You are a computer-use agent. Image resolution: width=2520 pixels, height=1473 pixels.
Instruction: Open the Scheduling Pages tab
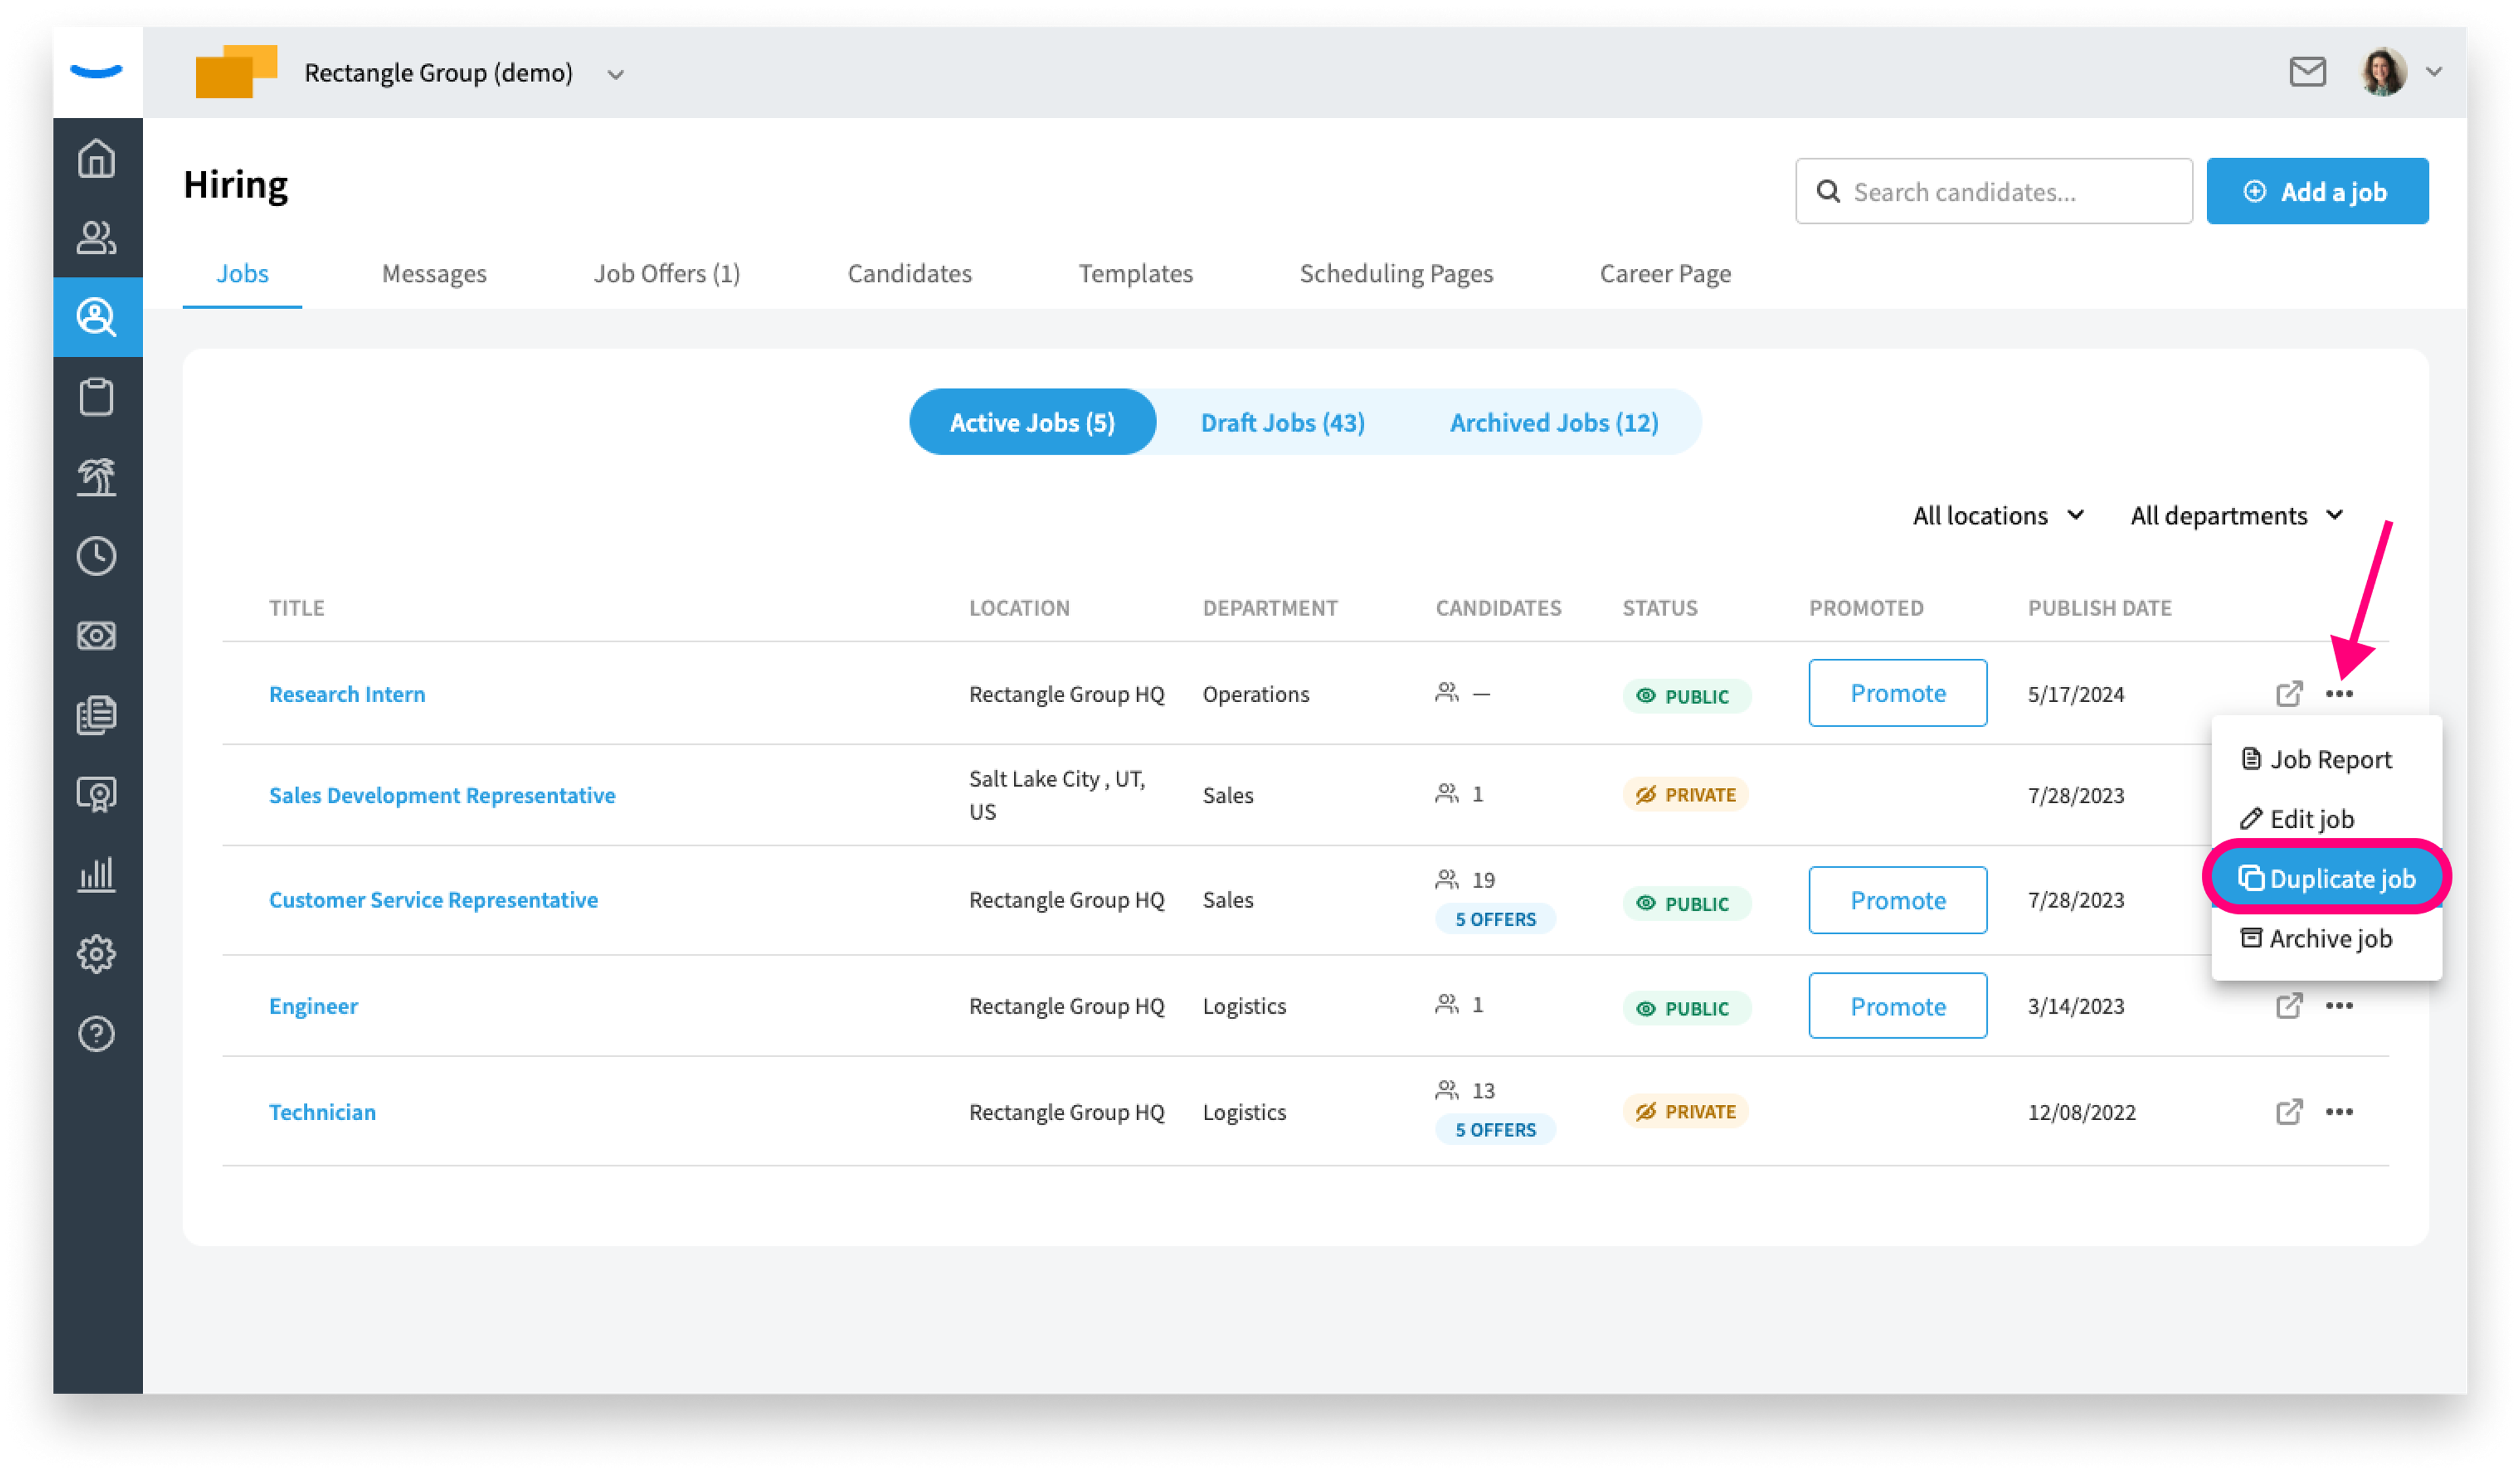point(1396,274)
